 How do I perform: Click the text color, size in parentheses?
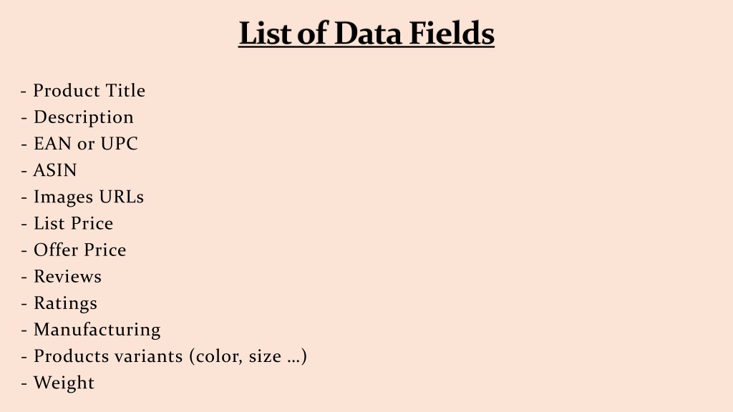239,357
